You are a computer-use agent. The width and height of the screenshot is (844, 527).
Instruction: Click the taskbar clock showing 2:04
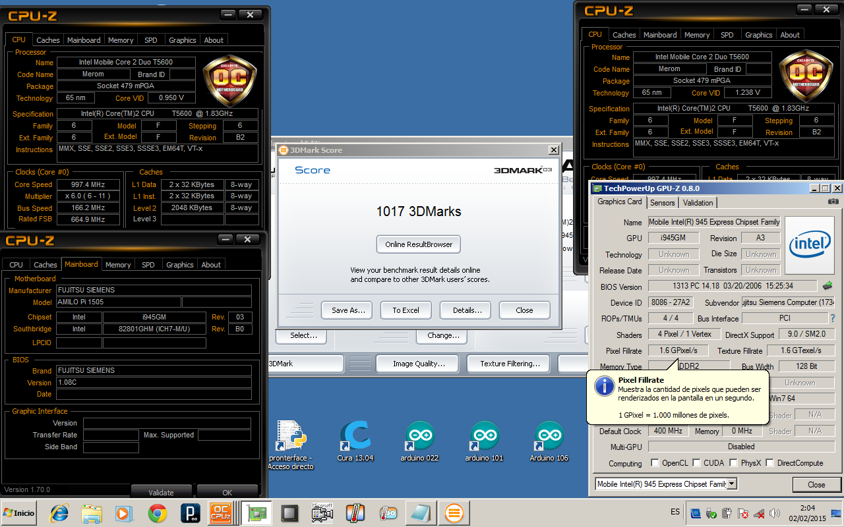[809, 508]
